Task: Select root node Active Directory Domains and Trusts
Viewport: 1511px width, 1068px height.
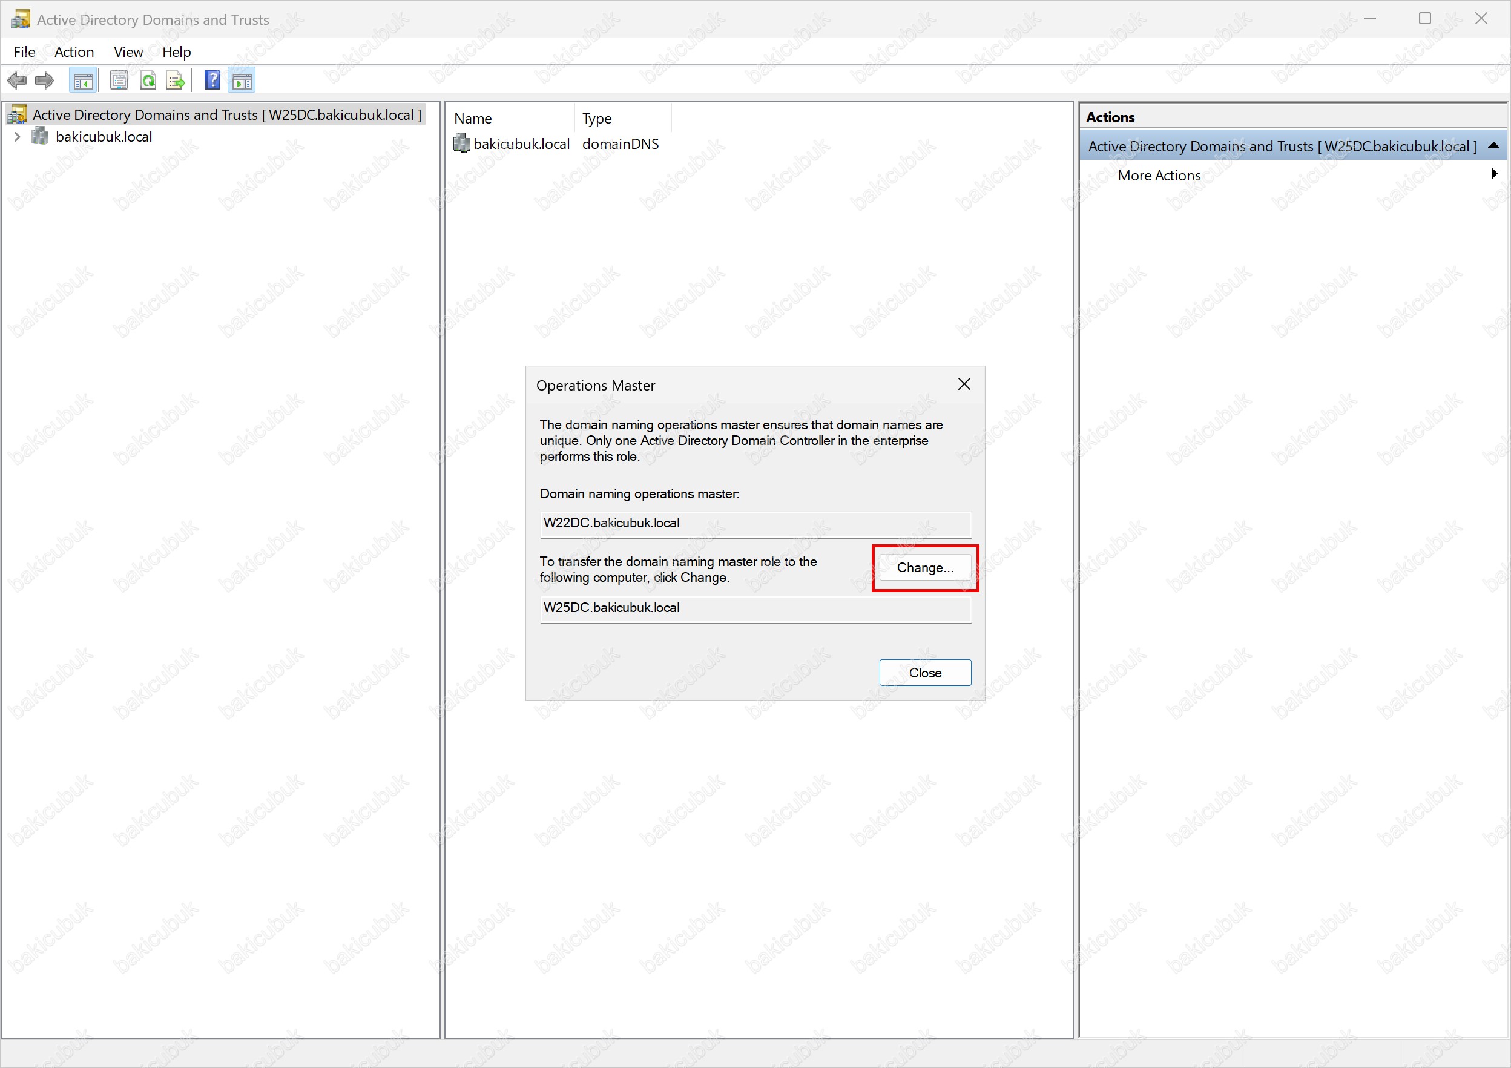Action: pos(227,114)
